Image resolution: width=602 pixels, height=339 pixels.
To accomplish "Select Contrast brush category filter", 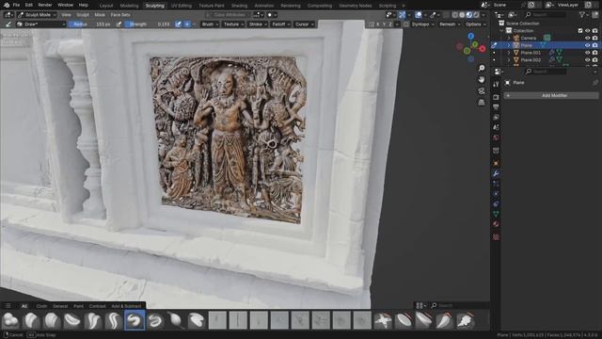I will 97,306.
